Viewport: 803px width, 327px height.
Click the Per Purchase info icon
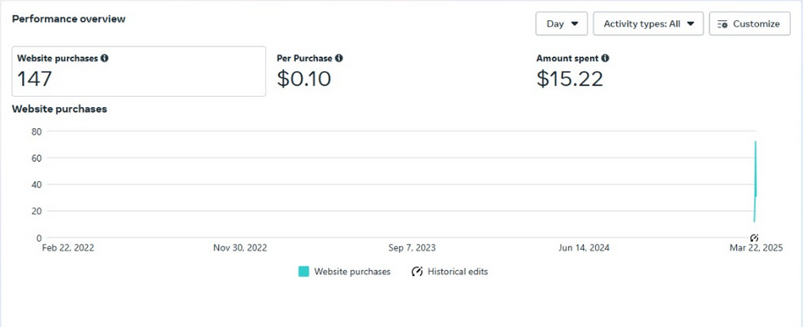click(x=339, y=58)
